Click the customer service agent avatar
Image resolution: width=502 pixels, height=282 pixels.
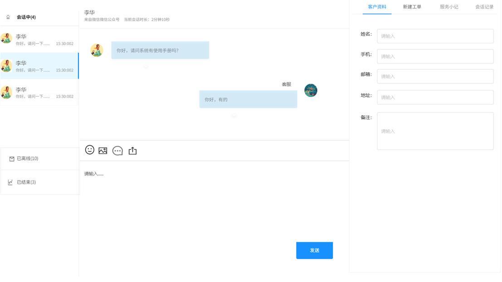click(x=311, y=91)
